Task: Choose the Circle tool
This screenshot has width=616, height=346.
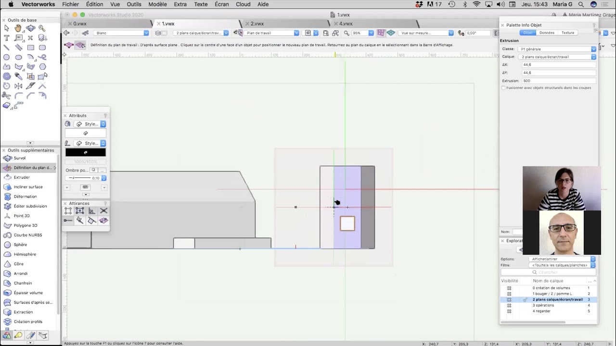Action: (x=6, y=57)
